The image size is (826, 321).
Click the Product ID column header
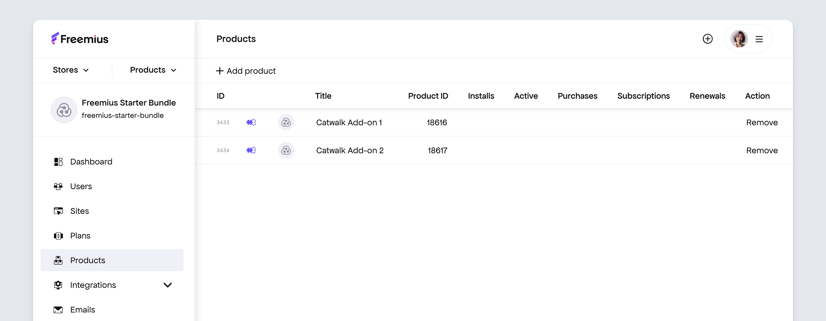(428, 96)
